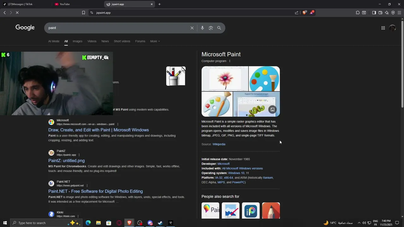The image size is (404, 227).
Task: Switch to the Short videos tab
Action: tap(122, 41)
